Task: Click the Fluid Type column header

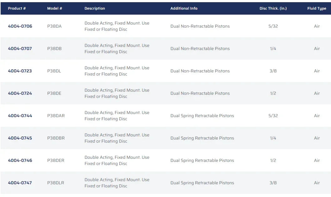Action: tap(317, 8)
